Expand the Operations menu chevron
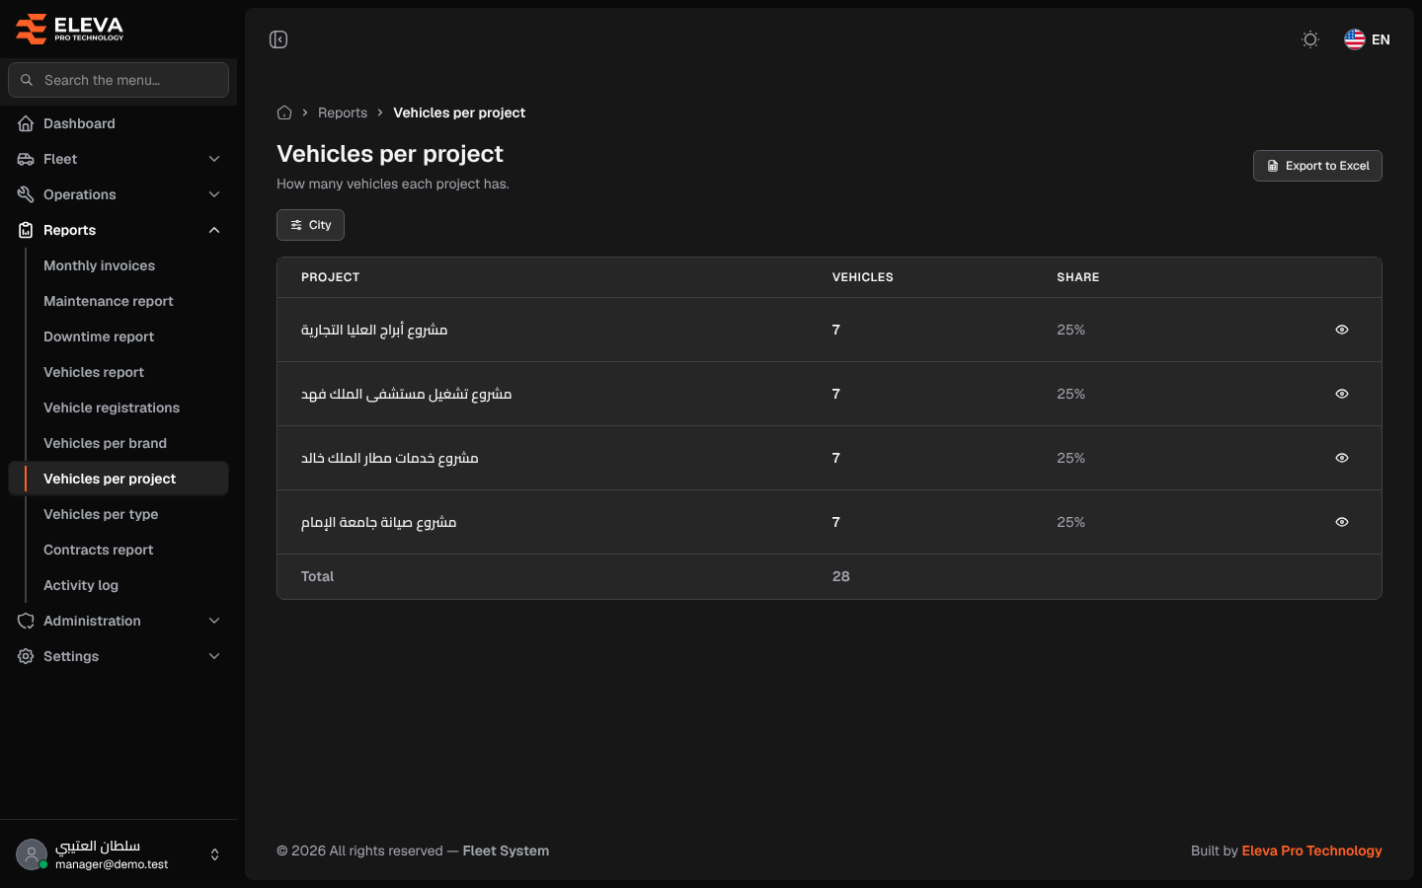This screenshot has height=888, width=1422. coord(214,194)
